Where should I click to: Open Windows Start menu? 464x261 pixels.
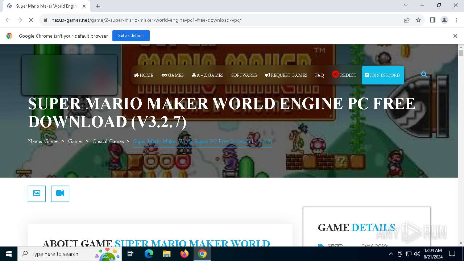pyautogui.click(x=9, y=254)
